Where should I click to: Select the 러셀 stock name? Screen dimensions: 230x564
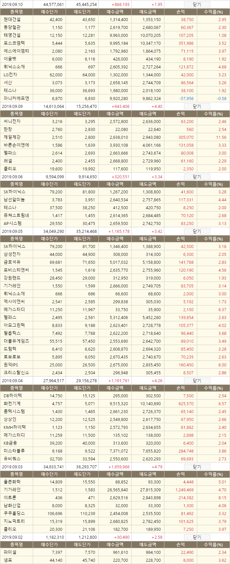(8, 161)
